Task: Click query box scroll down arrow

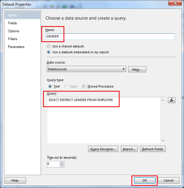Action: coord(163,141)
